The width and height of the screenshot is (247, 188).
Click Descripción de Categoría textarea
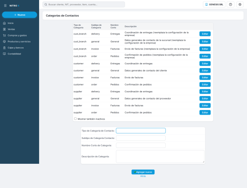160,157
